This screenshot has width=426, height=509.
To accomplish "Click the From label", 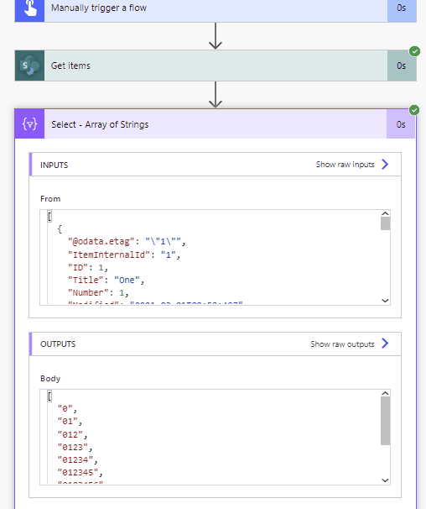I will 50,199.
